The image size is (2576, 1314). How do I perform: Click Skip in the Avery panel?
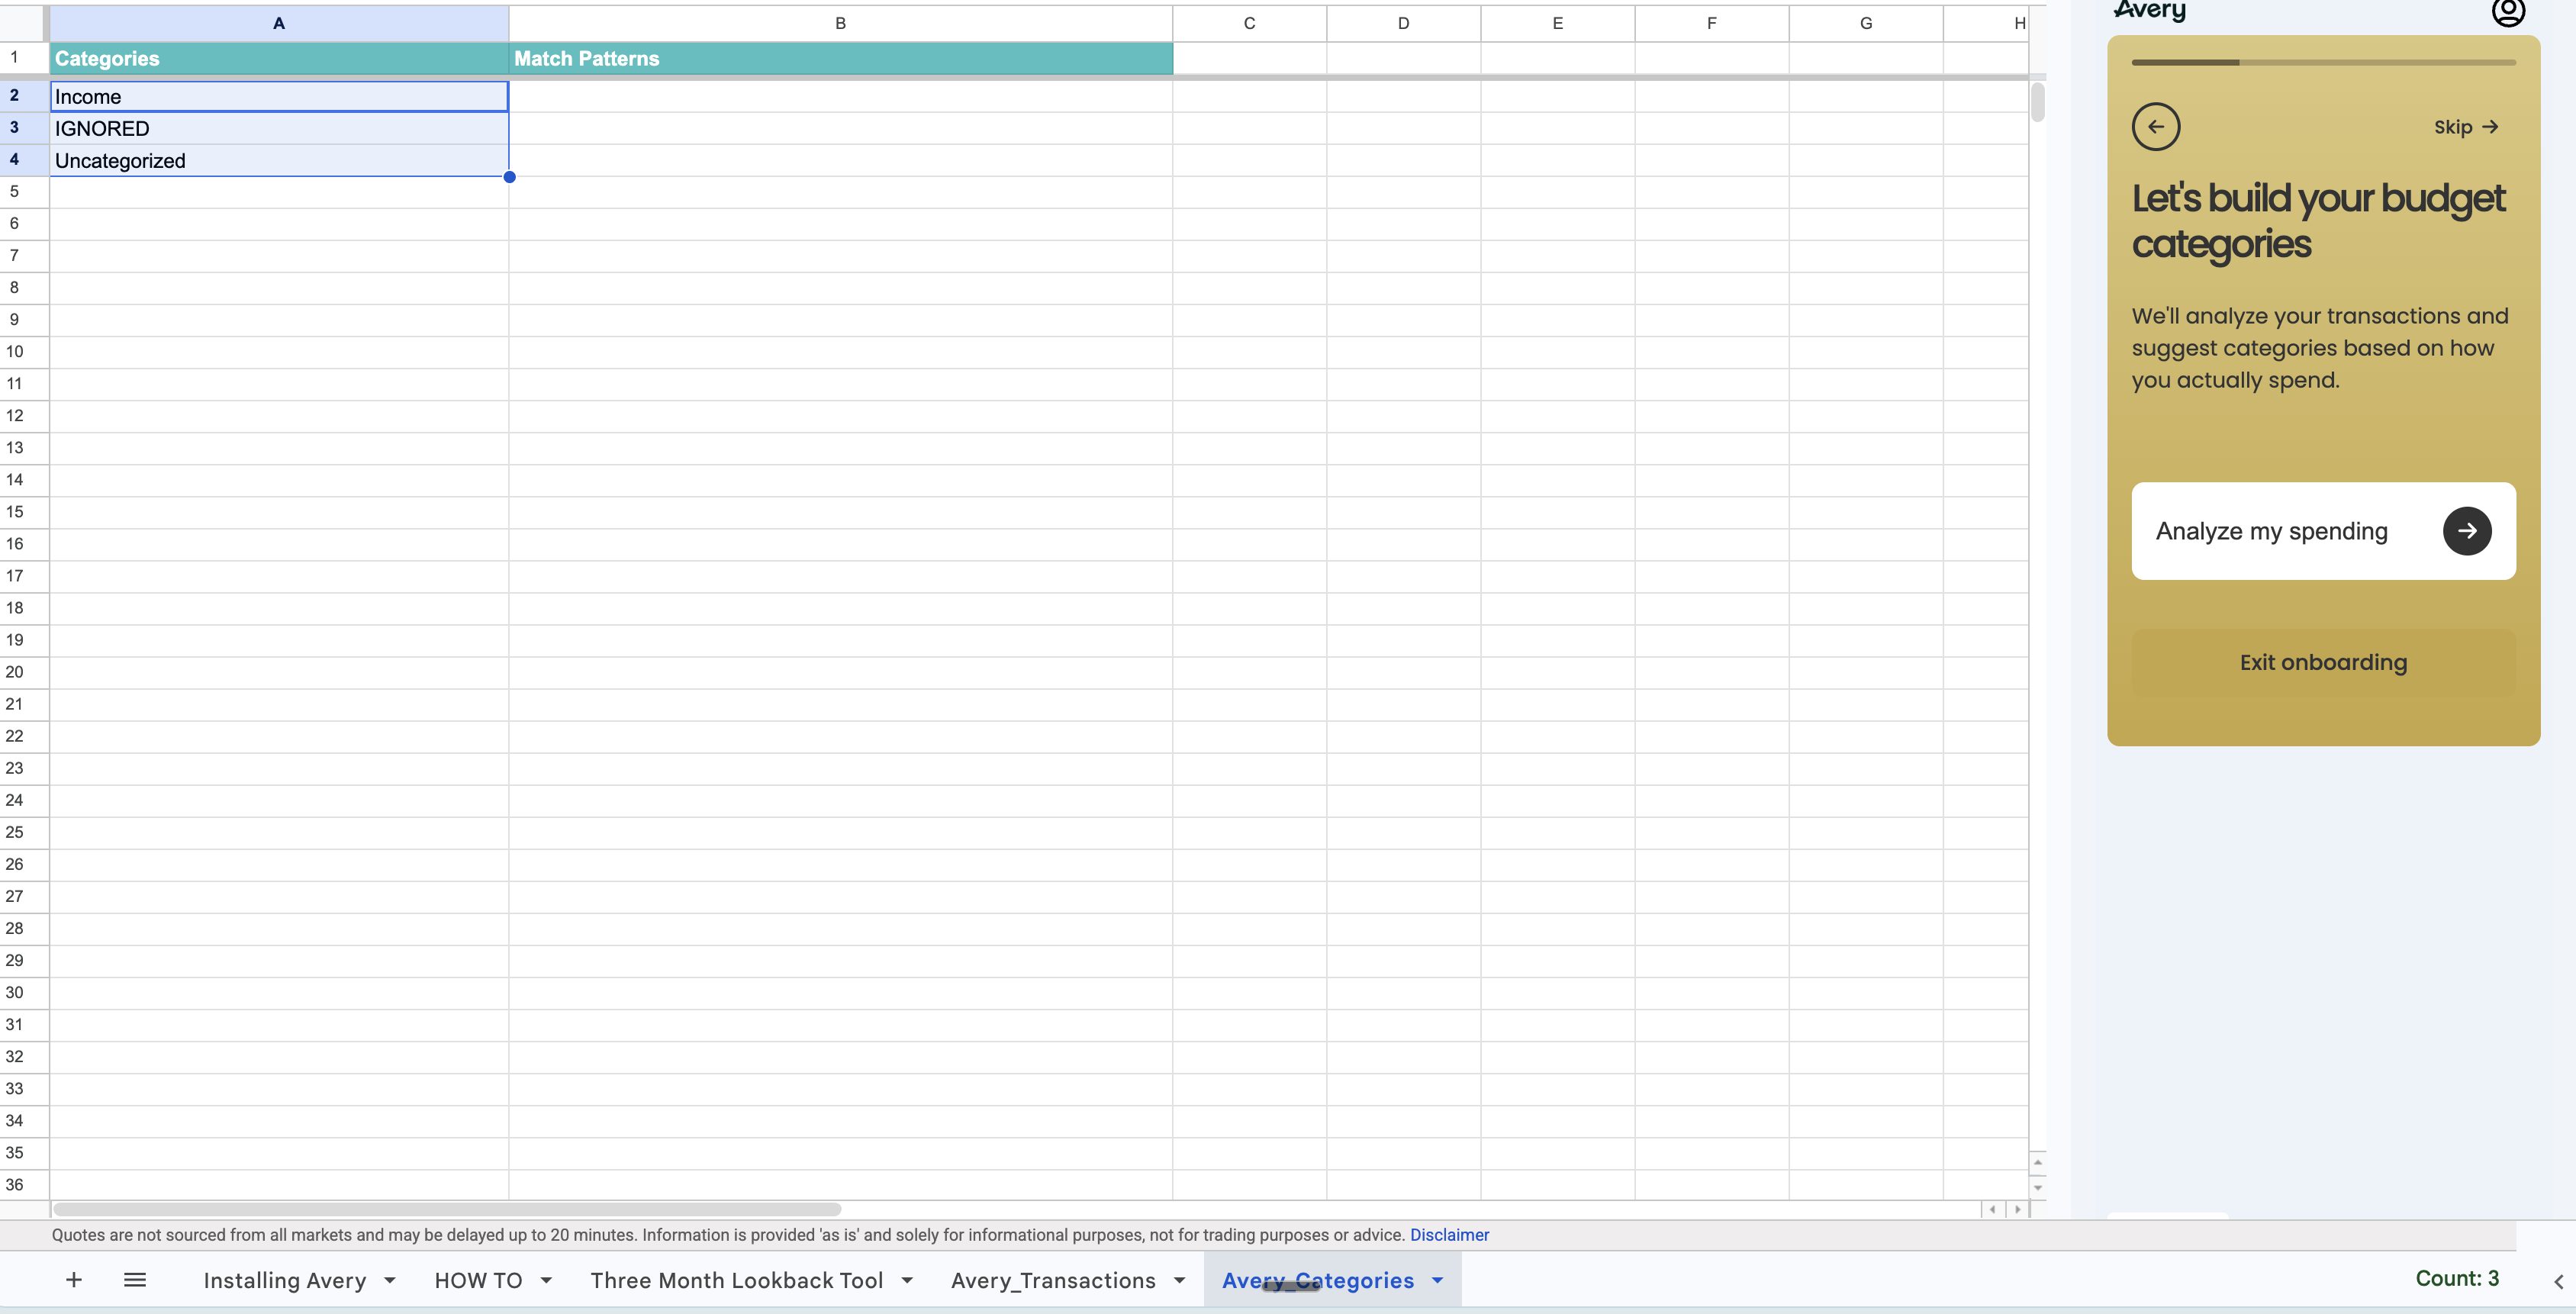point(2465,126)
